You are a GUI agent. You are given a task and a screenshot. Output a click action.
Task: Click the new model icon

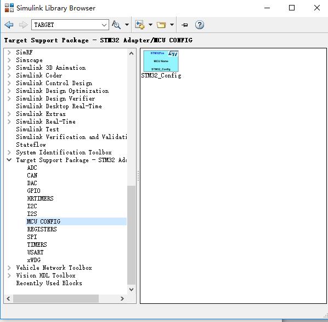[x=139, y=25]
